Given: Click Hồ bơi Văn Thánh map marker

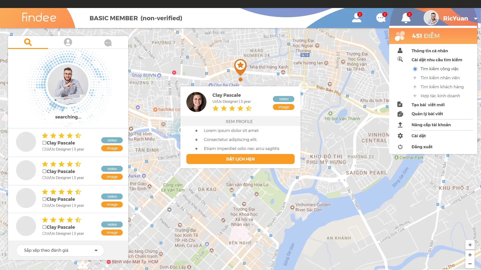Looking at the screenshot, I should (x=330, y=113).
